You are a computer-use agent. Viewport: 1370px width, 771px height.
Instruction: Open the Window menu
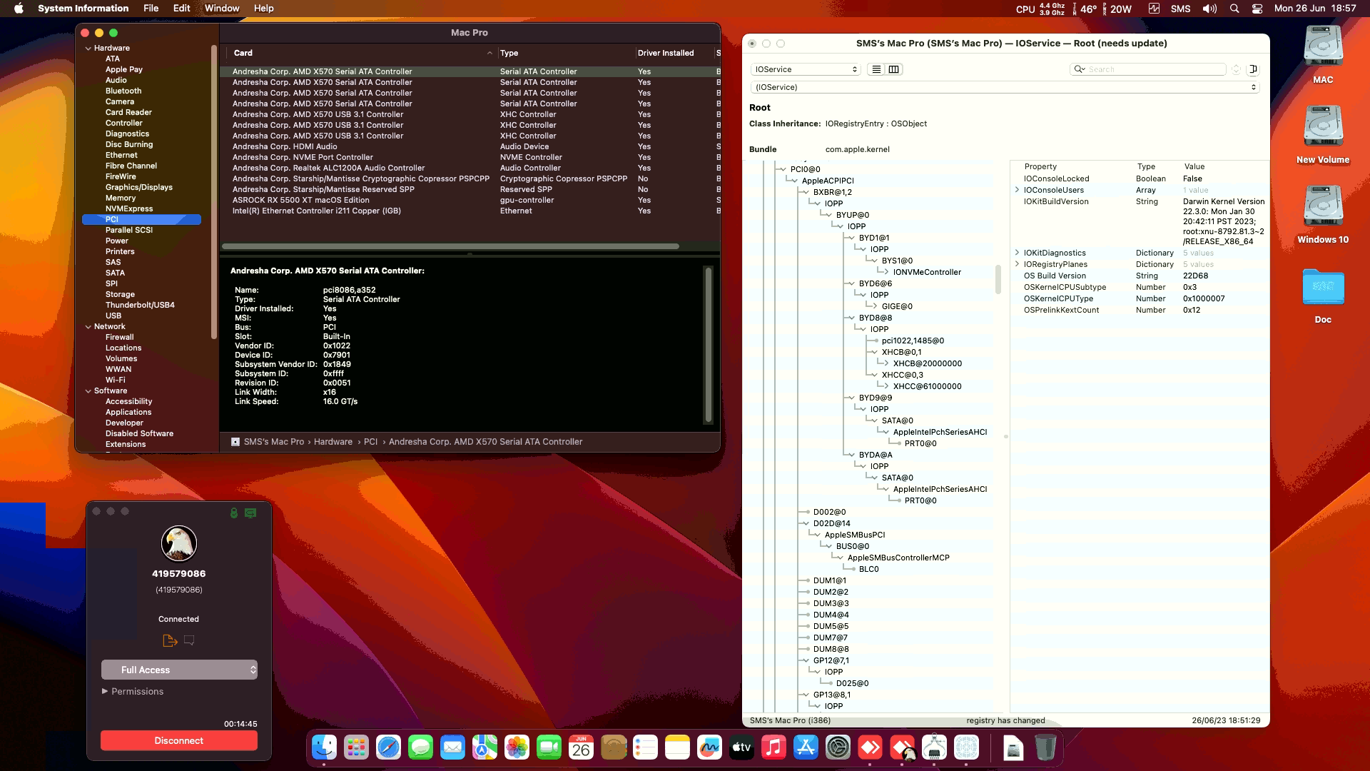point(222,9)
